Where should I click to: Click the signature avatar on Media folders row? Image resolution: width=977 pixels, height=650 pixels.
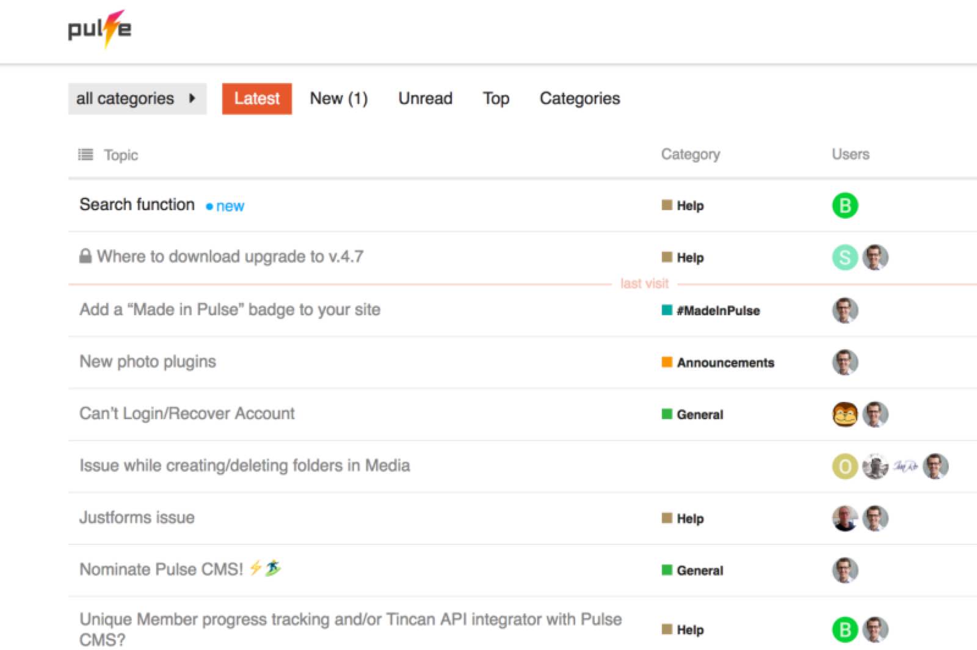pos(906,467)
